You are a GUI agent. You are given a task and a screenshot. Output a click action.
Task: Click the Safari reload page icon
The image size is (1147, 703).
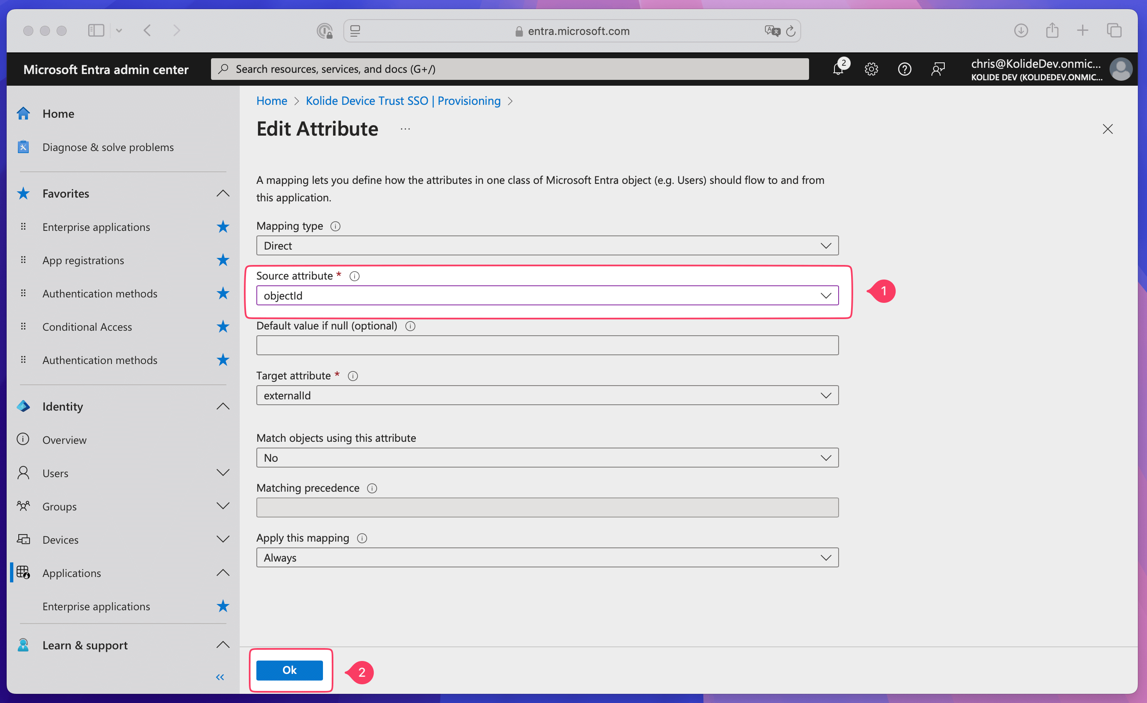790,31
